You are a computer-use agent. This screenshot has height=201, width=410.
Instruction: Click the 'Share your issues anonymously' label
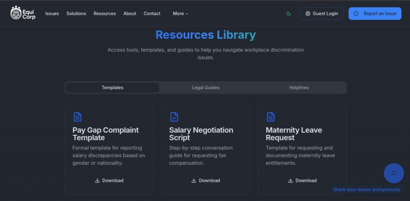point(367,189)
